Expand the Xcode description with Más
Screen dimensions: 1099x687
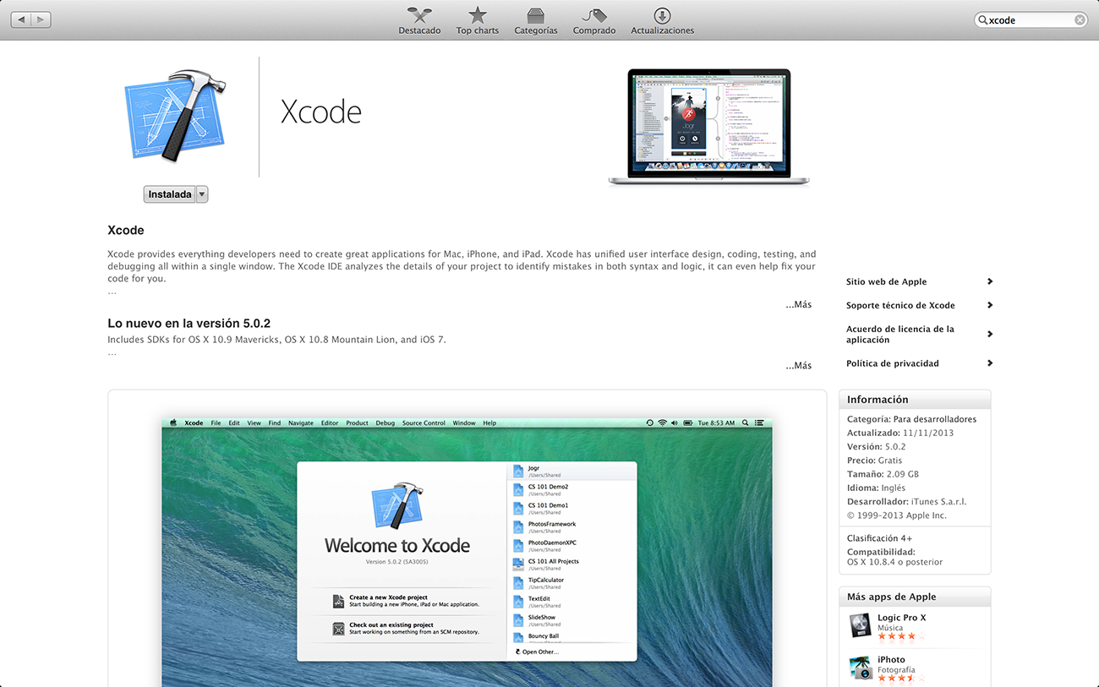click(798, 304)
